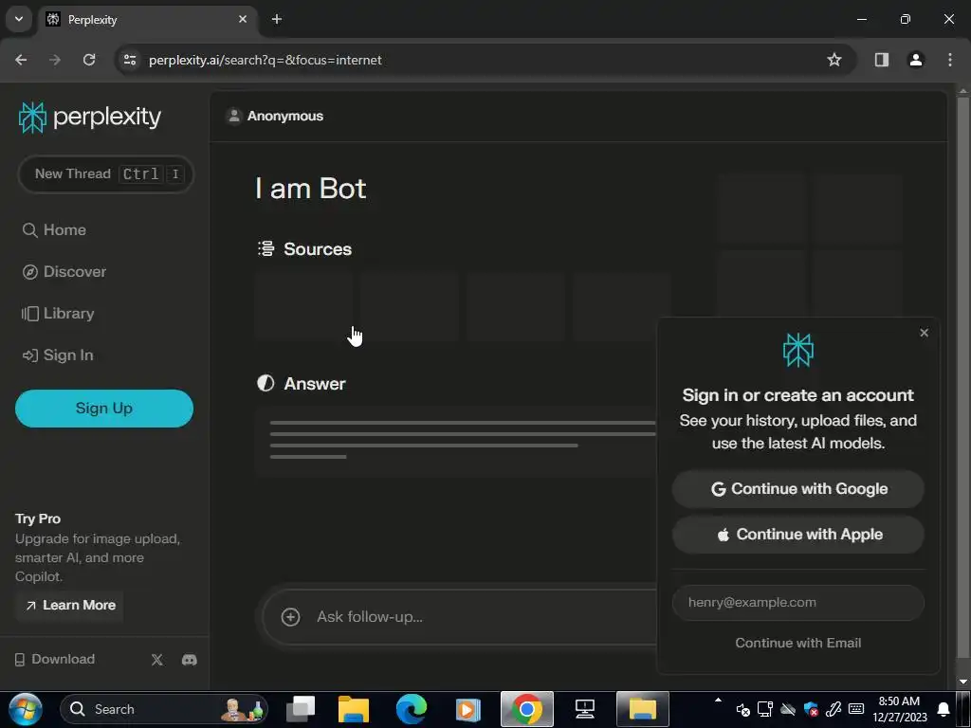Show hidden system tray icons
This screenshot has height=728, width=971.
(x=718, y=701)
